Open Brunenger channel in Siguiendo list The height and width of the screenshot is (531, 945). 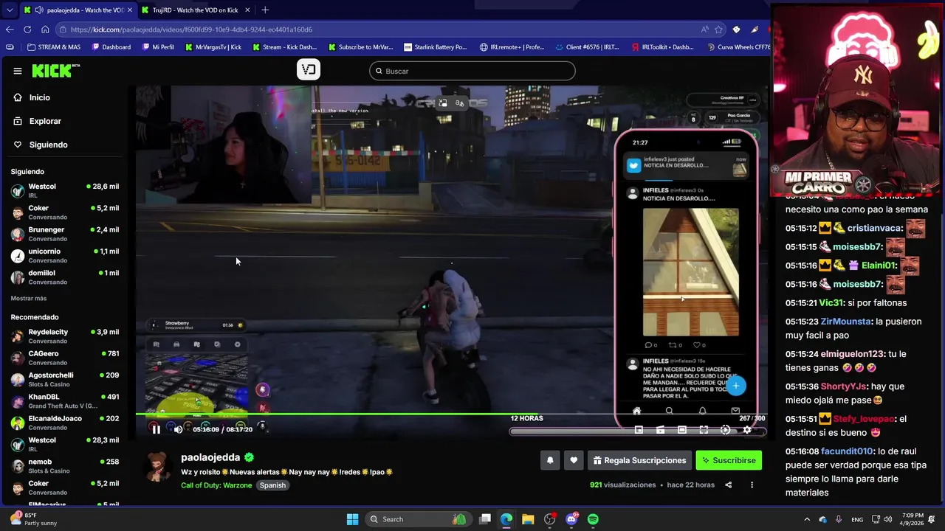pyautogui.click(x=64, y=234)
